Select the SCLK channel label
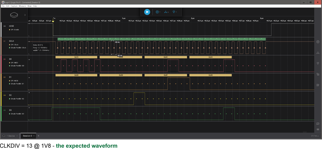 [x=12, y=41]
